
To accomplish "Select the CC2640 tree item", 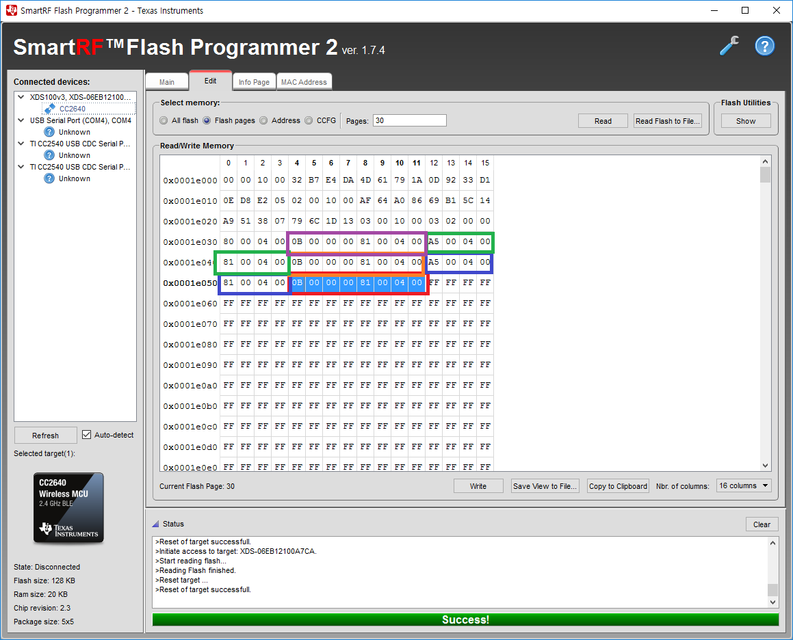I will coord(73,109).
